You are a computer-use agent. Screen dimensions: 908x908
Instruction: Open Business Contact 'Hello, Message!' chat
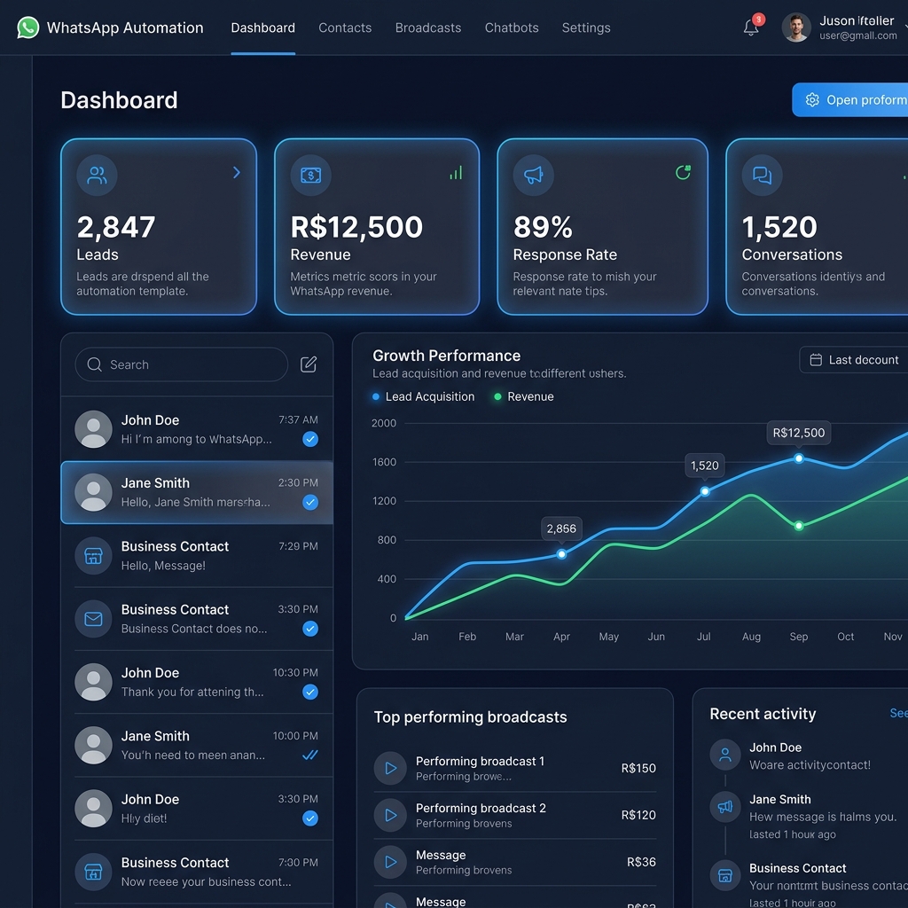(x=197, y=555)
